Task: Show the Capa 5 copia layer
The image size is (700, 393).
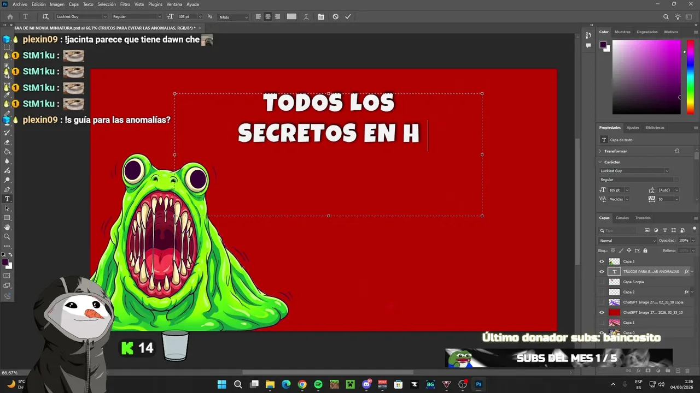Action: pyautogui.click(x=602, y=282)
